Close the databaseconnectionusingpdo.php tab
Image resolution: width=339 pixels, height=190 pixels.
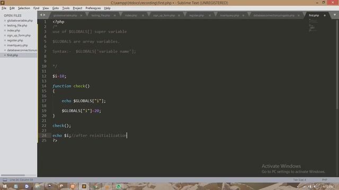click(299, 15)
